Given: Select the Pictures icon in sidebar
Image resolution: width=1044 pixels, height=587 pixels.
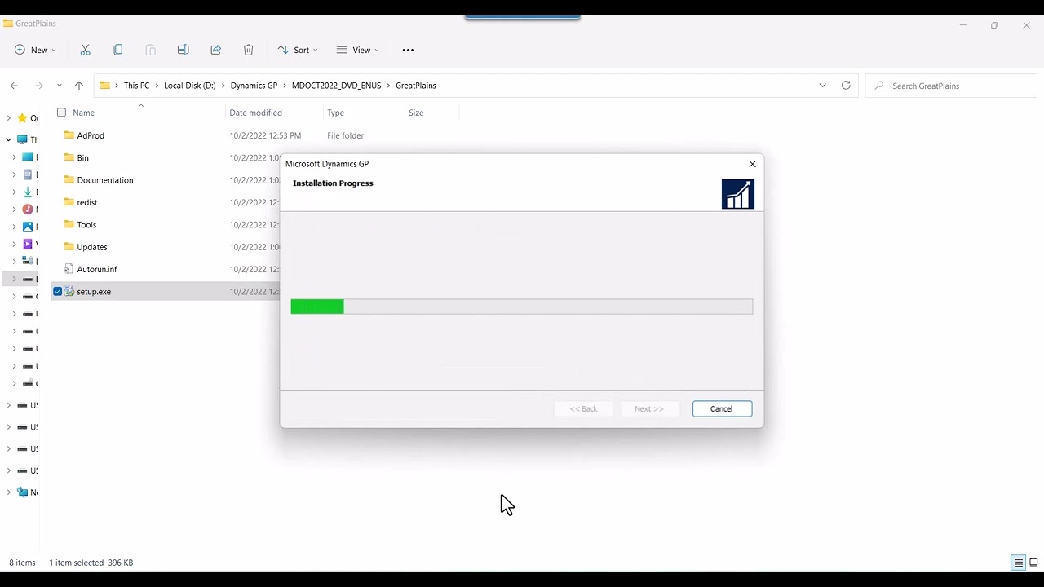Looking at the screenshot, I should tap(28, 227).
